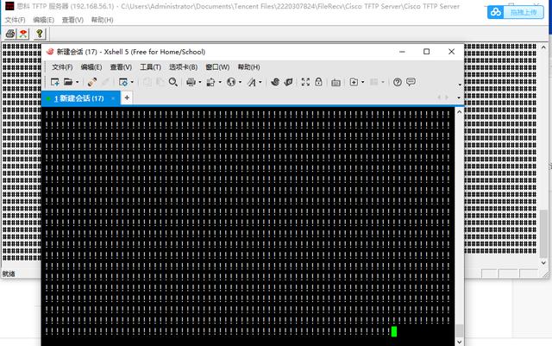Open Xshell 窗口(W) menu
The height and width of the screenshot is (346, 552).
(217, 67)
